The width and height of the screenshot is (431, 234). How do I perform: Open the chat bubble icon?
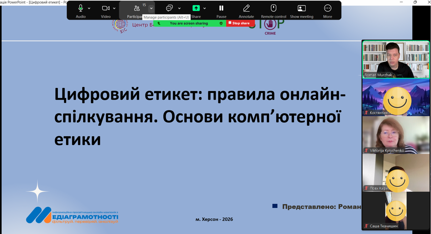pyautogui.click(x=169, y=8)
